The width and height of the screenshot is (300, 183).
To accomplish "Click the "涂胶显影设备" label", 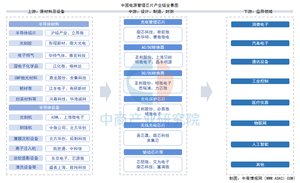I will [26, 158].
